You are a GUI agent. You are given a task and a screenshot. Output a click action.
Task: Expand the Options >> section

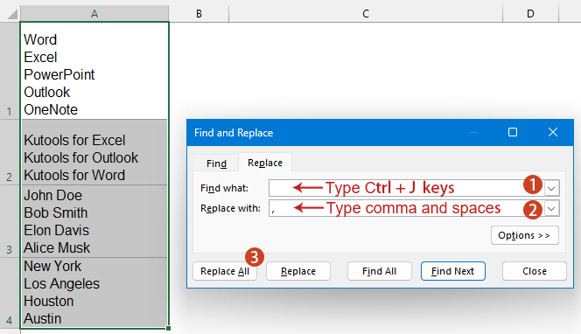click(525, 235)
